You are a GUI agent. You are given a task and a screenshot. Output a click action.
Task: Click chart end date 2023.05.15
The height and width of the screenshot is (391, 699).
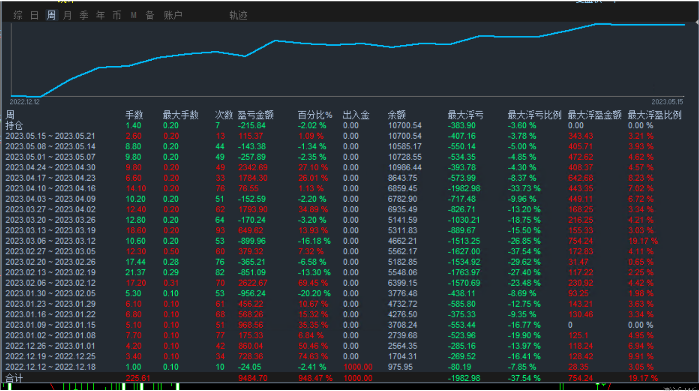[x=667, y=102]
